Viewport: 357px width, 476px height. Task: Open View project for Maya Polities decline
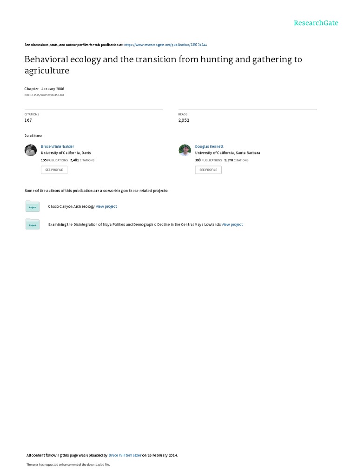coord(232,225)
